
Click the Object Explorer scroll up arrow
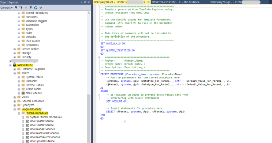click(x=89, y=13)
